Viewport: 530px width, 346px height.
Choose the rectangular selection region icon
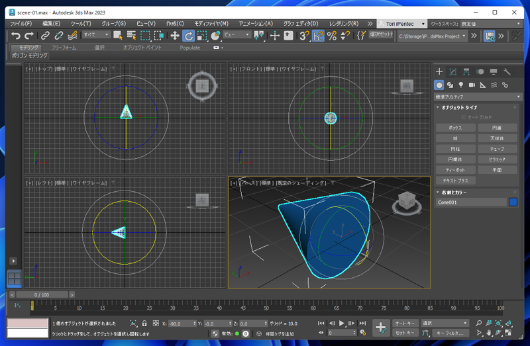145,36
